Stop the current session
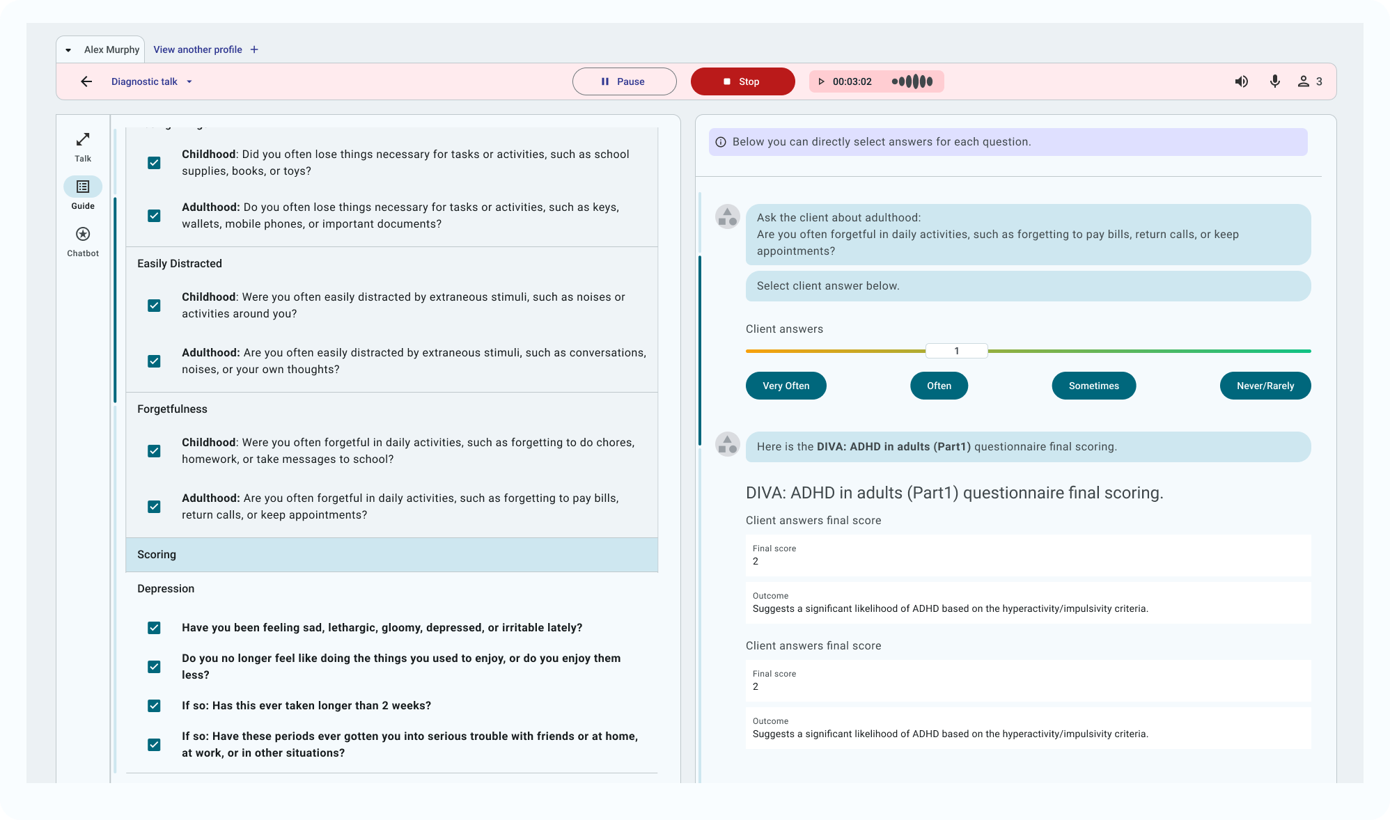The width and height of the screenshot is (1390, 820). click(x=742, y=81)
